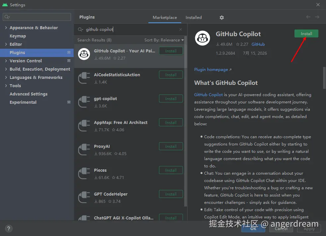This screenshot has width=326, height=236.
Task: Open the Sort By Relevance dropdown
Action: coord(164,40)
